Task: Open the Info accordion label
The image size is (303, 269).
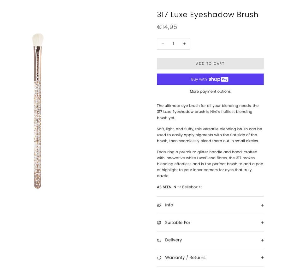Action: [x=169, y=205]
